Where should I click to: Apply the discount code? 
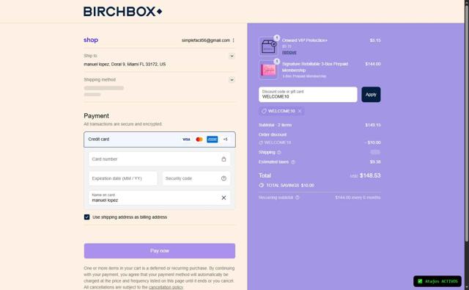pos(371,95)
